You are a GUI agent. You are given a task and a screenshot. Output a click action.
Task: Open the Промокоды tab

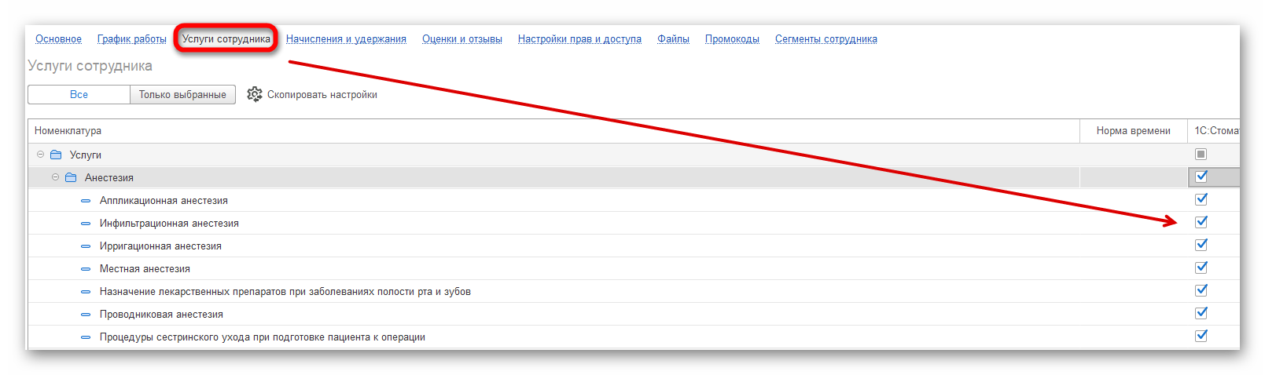tap(732, 39)
